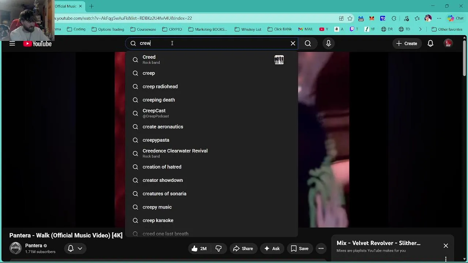The width and height of the screenshot is (468, 263).
Task: Open the Pantera channel name link
Action: click(x=34, y=246)
